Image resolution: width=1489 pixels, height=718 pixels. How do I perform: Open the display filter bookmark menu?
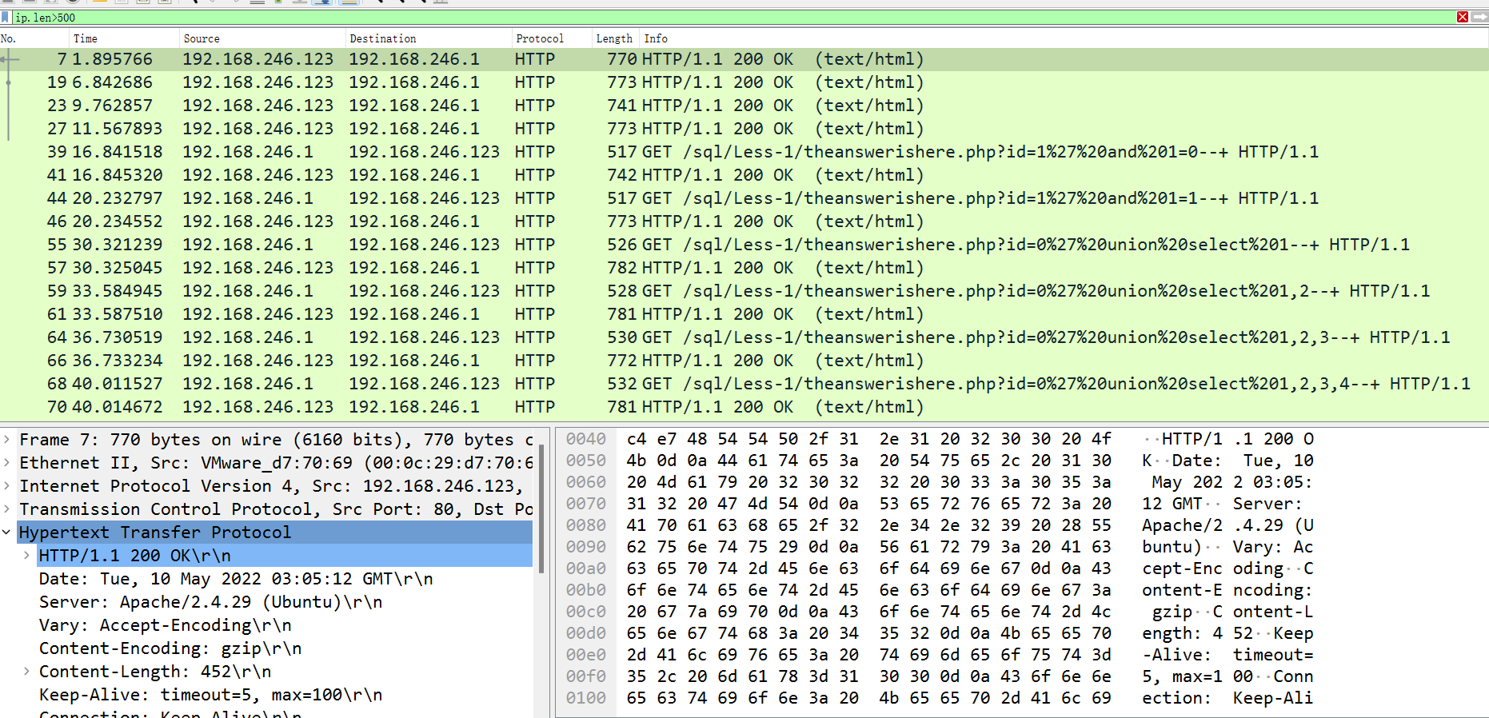click(x=6, y=17)
